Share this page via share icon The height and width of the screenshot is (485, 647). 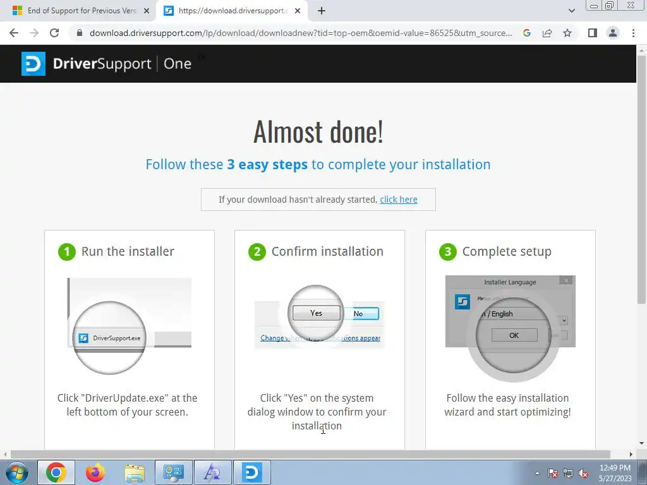[x=547, y=33]
